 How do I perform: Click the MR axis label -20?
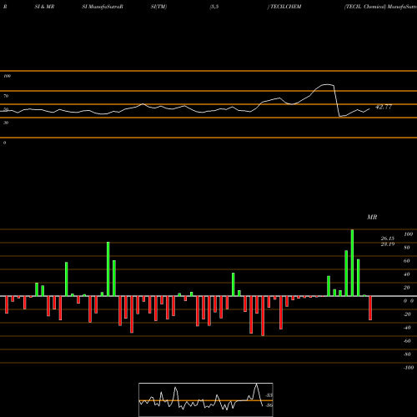pyautogui.click(x=407, y=314)
